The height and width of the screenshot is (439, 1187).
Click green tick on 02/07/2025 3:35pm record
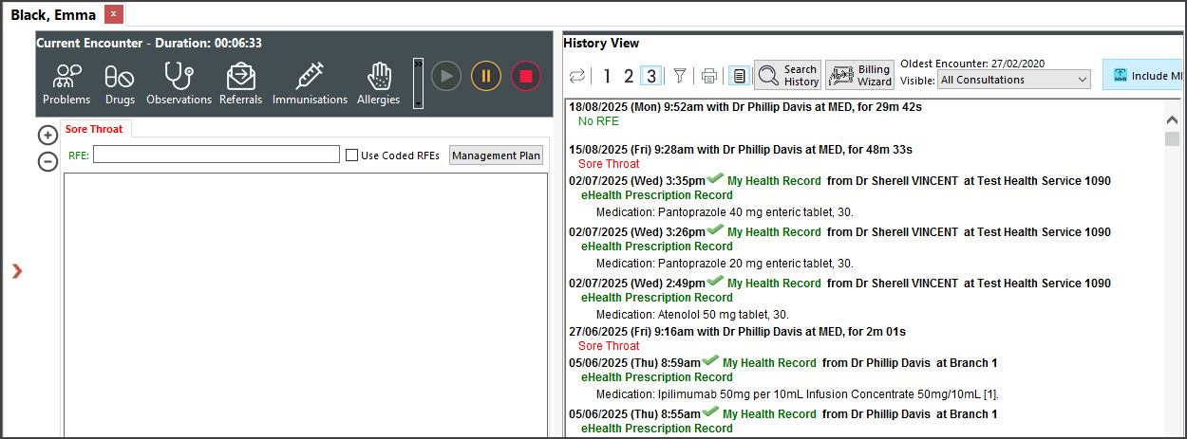tap(716, 179)
